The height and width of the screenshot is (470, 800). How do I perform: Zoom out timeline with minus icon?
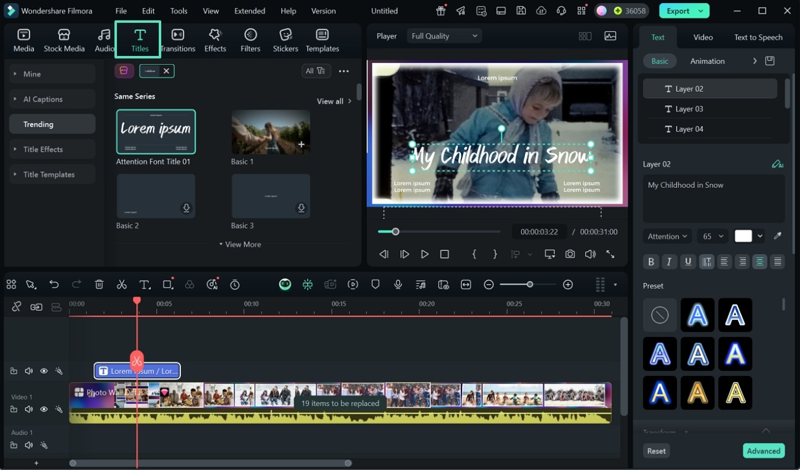pos(489,284)
